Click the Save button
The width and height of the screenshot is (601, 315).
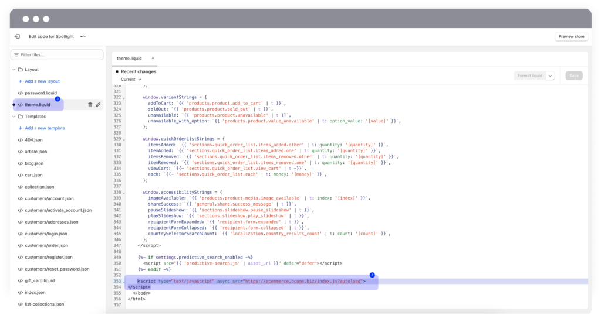574,76
